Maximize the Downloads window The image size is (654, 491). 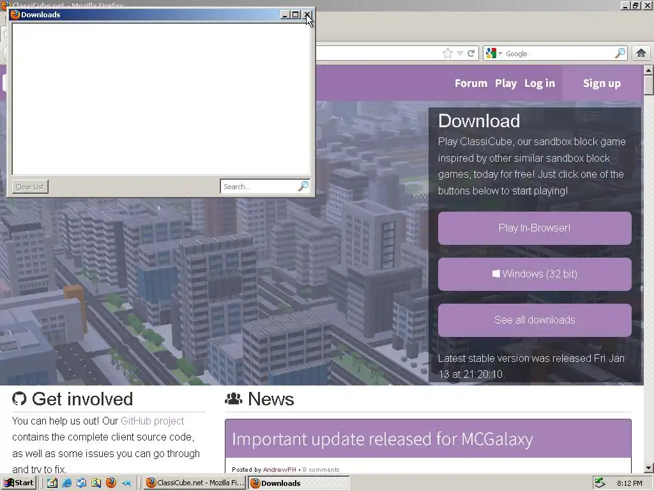pyautogui.click(x=295, y=15)
